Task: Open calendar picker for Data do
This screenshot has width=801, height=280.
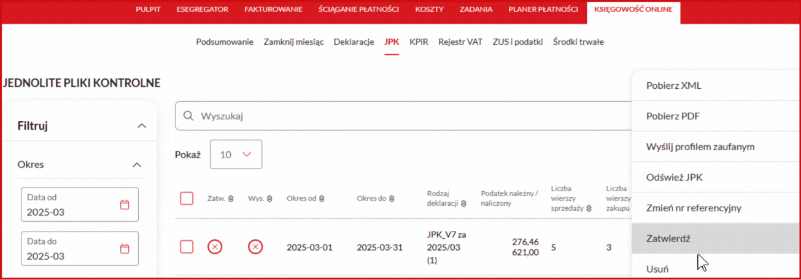Action: [x=125, y=249]
